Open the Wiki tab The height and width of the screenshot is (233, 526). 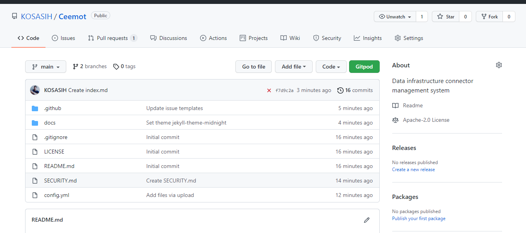[290, 38]
